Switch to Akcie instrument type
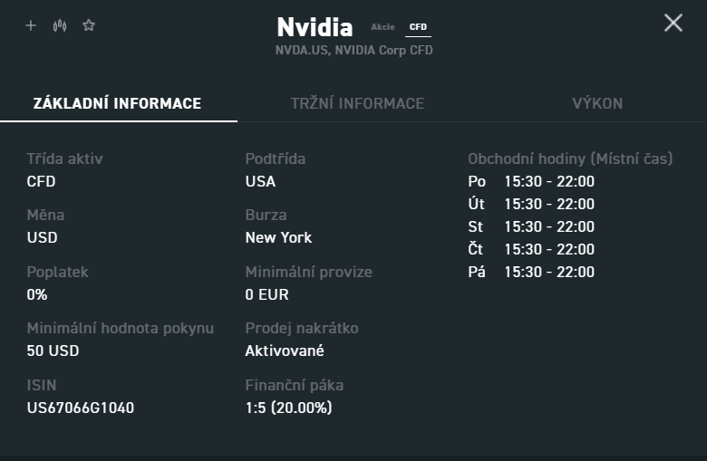Image resolution: width=707 pixels, height=461 pixels. pyautogui.click(x=383, y=27)
